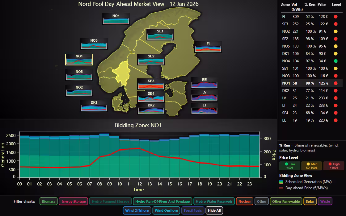Click the Day-ahead Price legend line
Viewport: 346px width, 216px height.
(281, 188)
